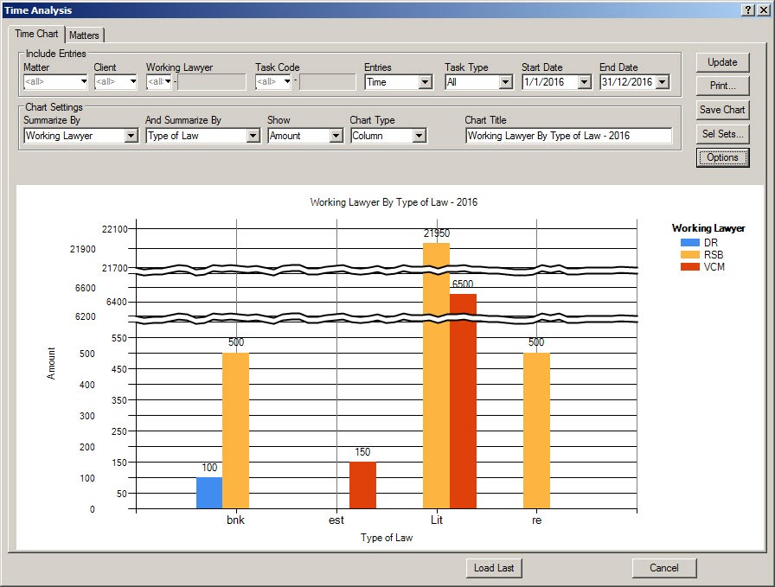This screenshot has height=587, width=775.
Task: Expand the Client dropdown
Action: point(132,81)
